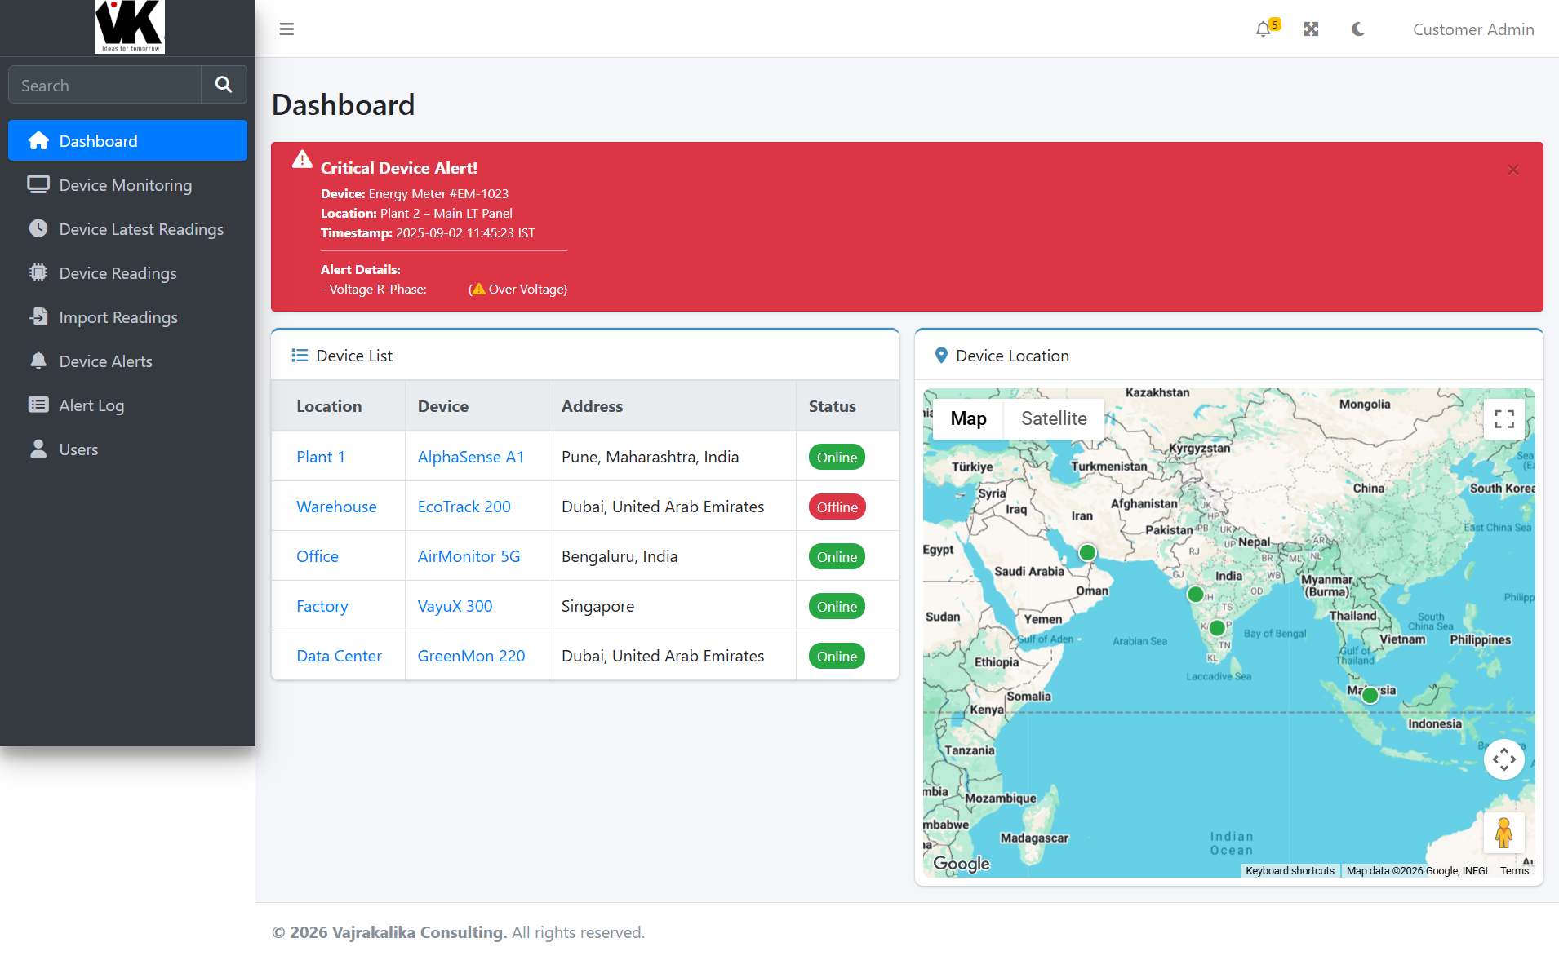Open the Factory location link

point(322,606)
